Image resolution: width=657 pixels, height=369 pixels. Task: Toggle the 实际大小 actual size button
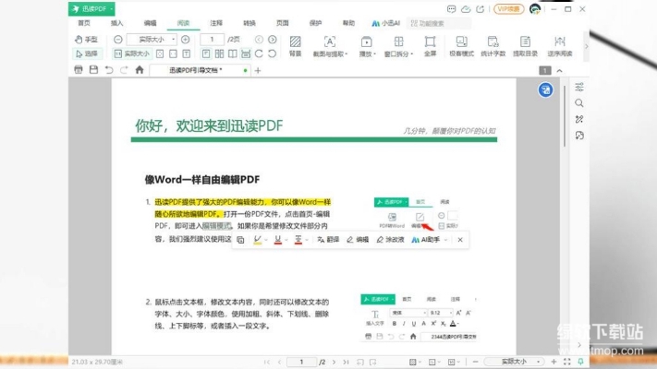tap(132, 54)
